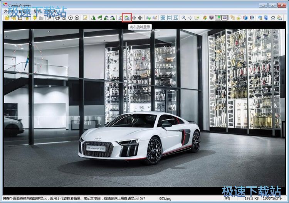
Task: Click the magnifier zoom icon
Action: (x=184, y=18)
